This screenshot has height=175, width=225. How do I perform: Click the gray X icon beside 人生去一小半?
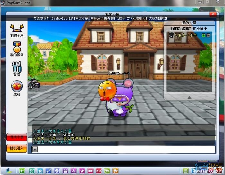point(208,35)
